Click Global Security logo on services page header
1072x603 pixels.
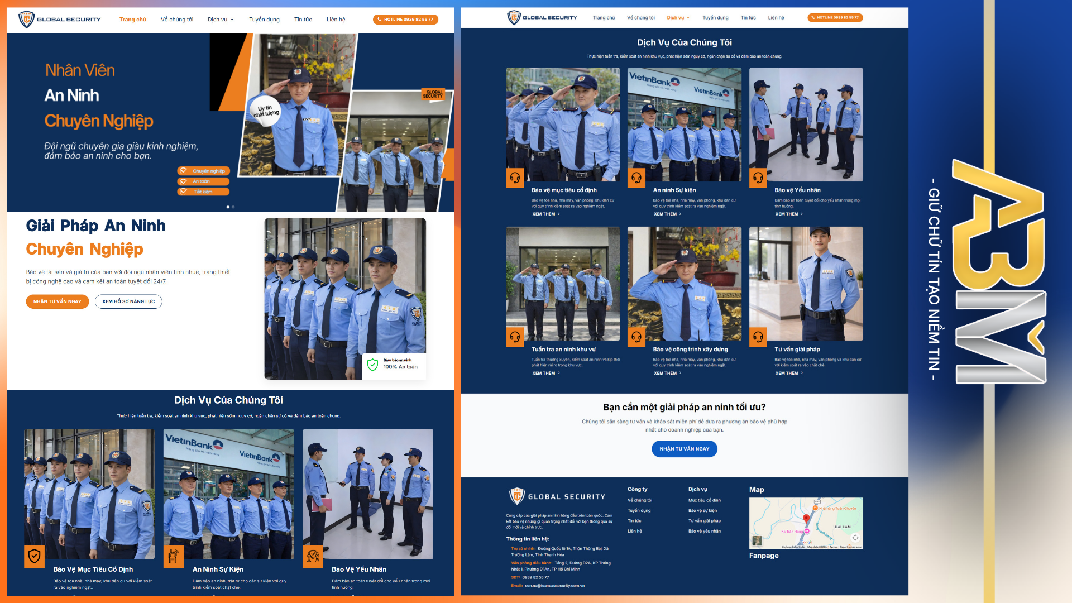542,18
